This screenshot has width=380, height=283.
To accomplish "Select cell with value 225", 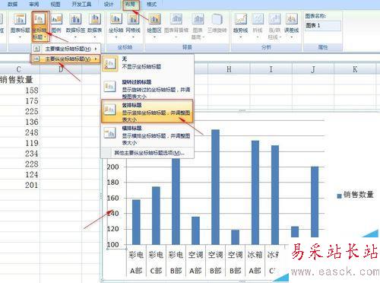I will pyautogui.click(x=20, y=111).
